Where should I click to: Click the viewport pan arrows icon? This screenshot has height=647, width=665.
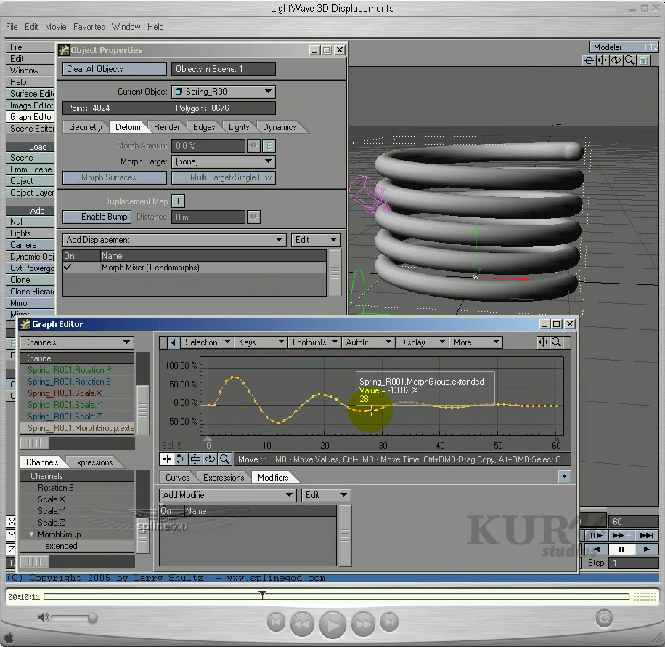click(x=602, y=61)
